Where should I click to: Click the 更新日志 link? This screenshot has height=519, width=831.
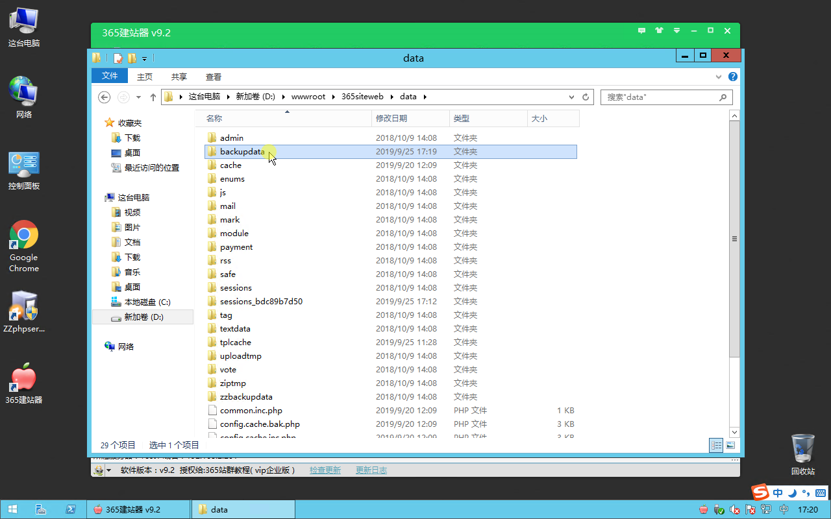(x=371, y=470)
